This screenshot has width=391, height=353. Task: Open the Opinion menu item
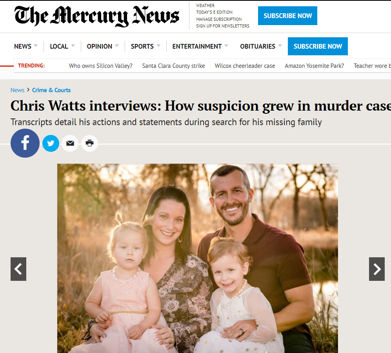click(x=100, y=46)
